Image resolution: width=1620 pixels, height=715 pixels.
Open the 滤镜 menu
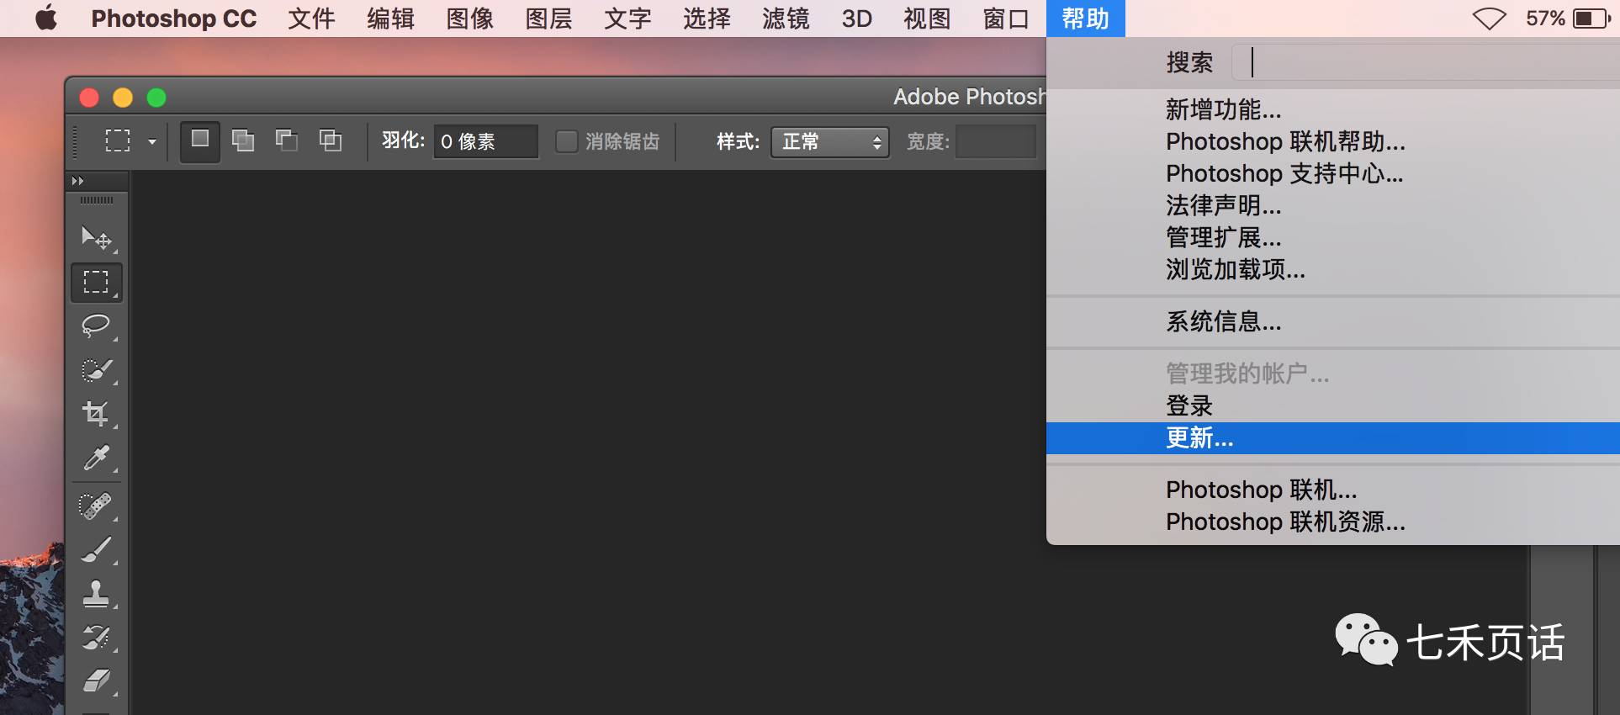(x=786, y=19)
